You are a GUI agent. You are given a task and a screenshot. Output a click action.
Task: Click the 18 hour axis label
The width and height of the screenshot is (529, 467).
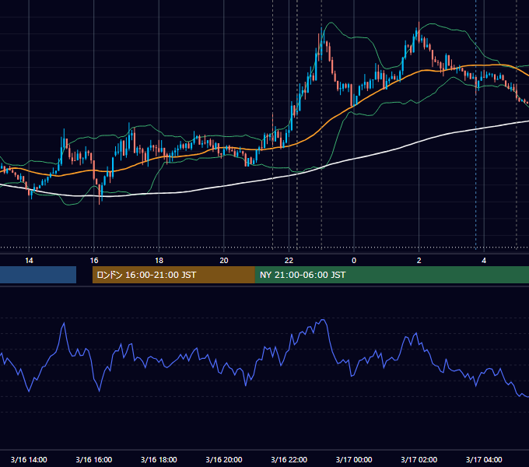click(159, 261)
